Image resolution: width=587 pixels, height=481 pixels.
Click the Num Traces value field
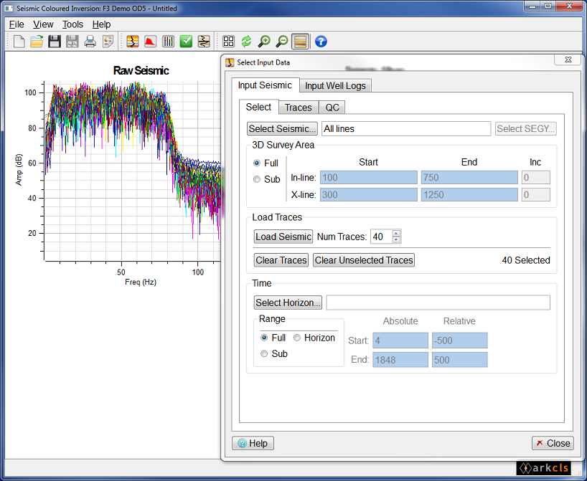(x=381, y=237)
